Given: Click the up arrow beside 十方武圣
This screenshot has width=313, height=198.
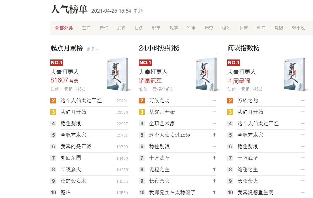Looking at the screenshot, I should 214,158.
